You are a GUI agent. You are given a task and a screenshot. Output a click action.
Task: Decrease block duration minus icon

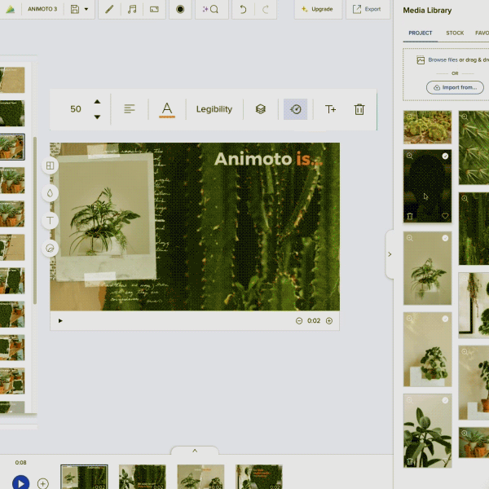(299, 321)
